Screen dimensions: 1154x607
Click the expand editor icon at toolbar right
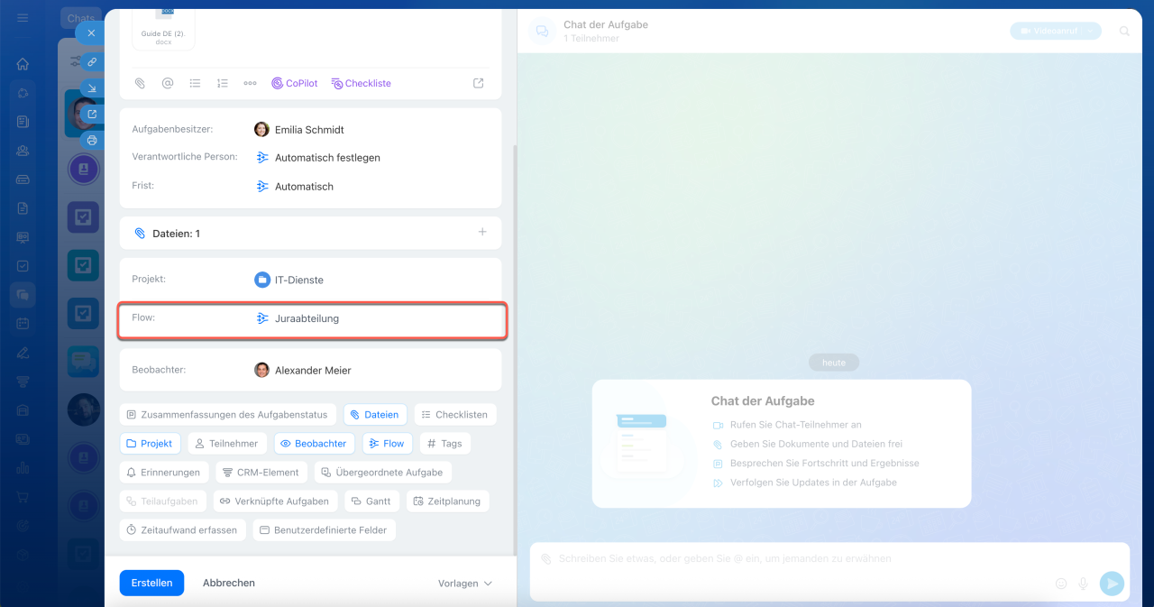click(479, 83)
